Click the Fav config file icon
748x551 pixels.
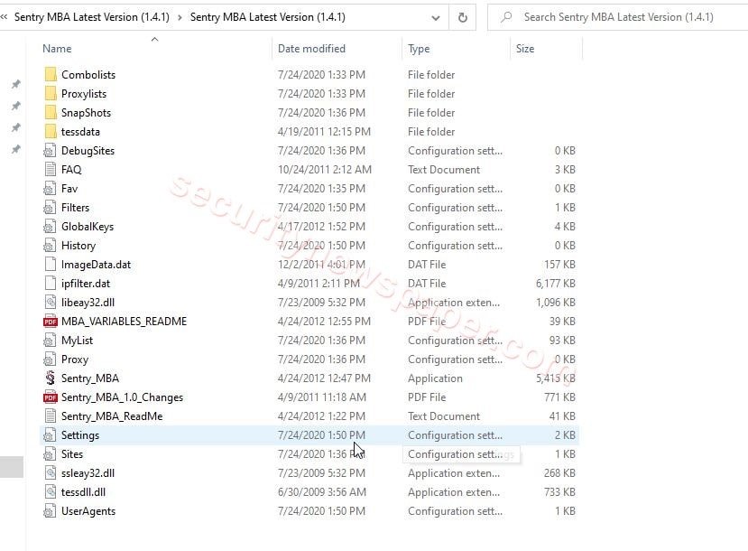[x=51, y=189]
